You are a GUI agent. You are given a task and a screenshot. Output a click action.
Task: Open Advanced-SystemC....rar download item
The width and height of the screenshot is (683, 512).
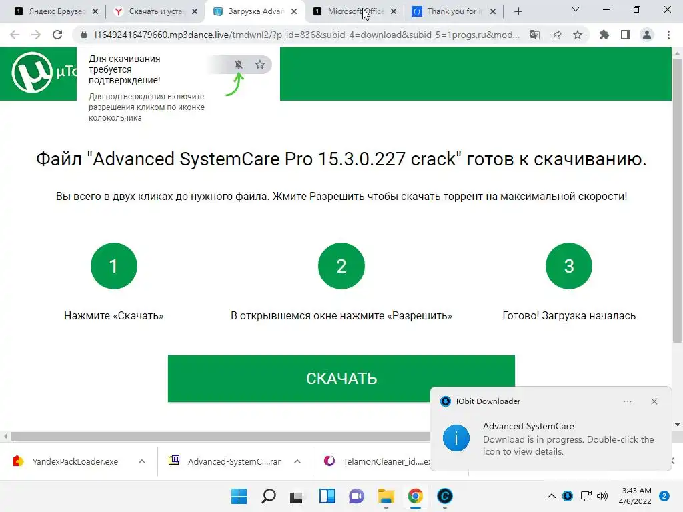coord(227,461)
